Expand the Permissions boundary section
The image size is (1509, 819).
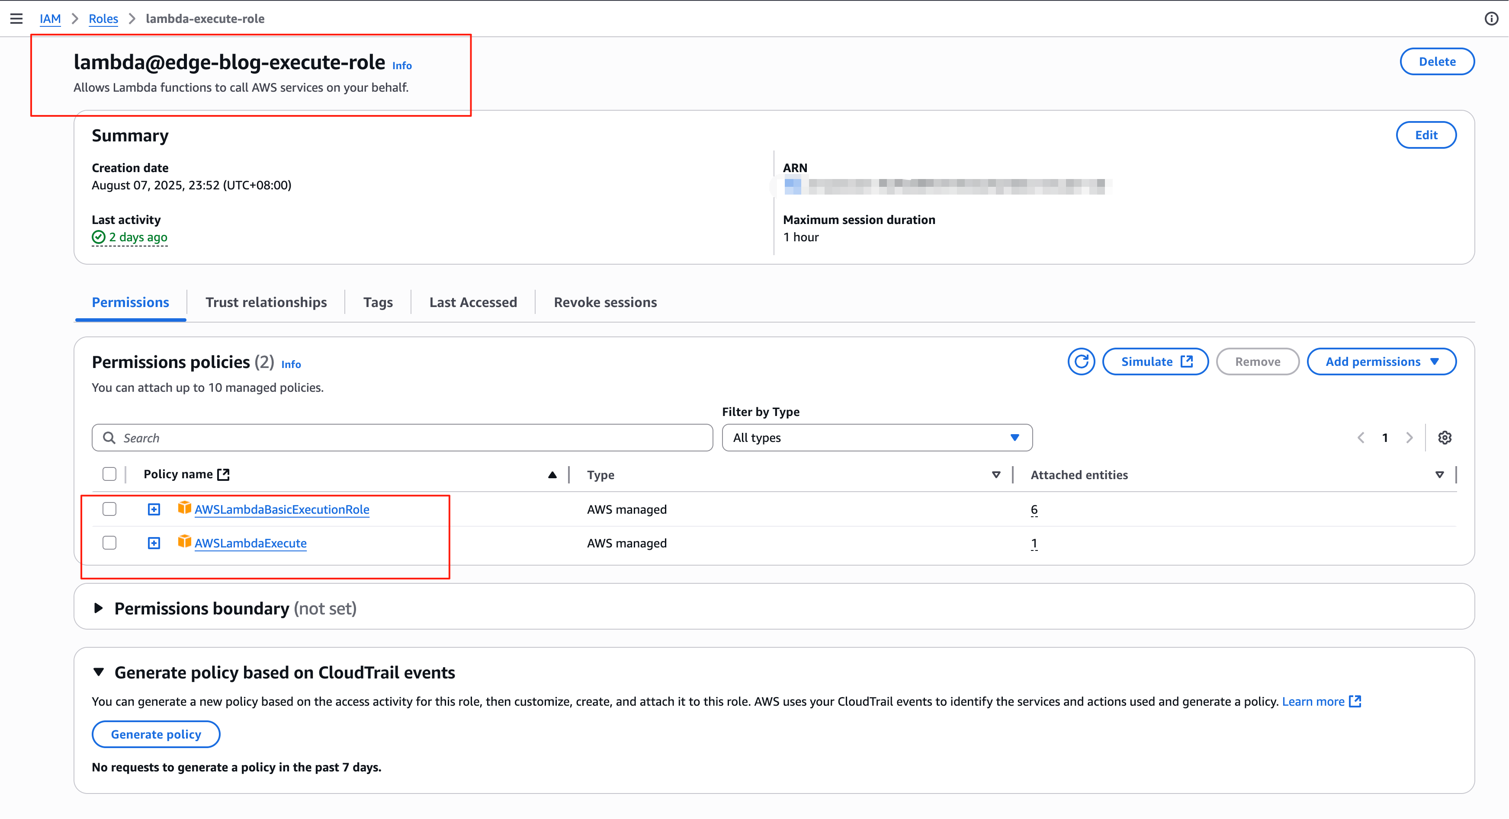pos(98,608)
